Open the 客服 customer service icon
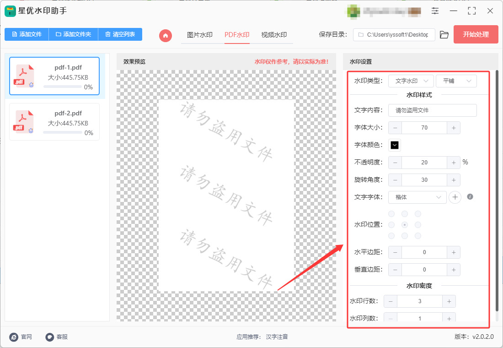503x348 pixels. tap(50, 337)
